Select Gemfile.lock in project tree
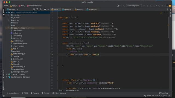Screen dimensions: 175x98 tap(18, 59)
